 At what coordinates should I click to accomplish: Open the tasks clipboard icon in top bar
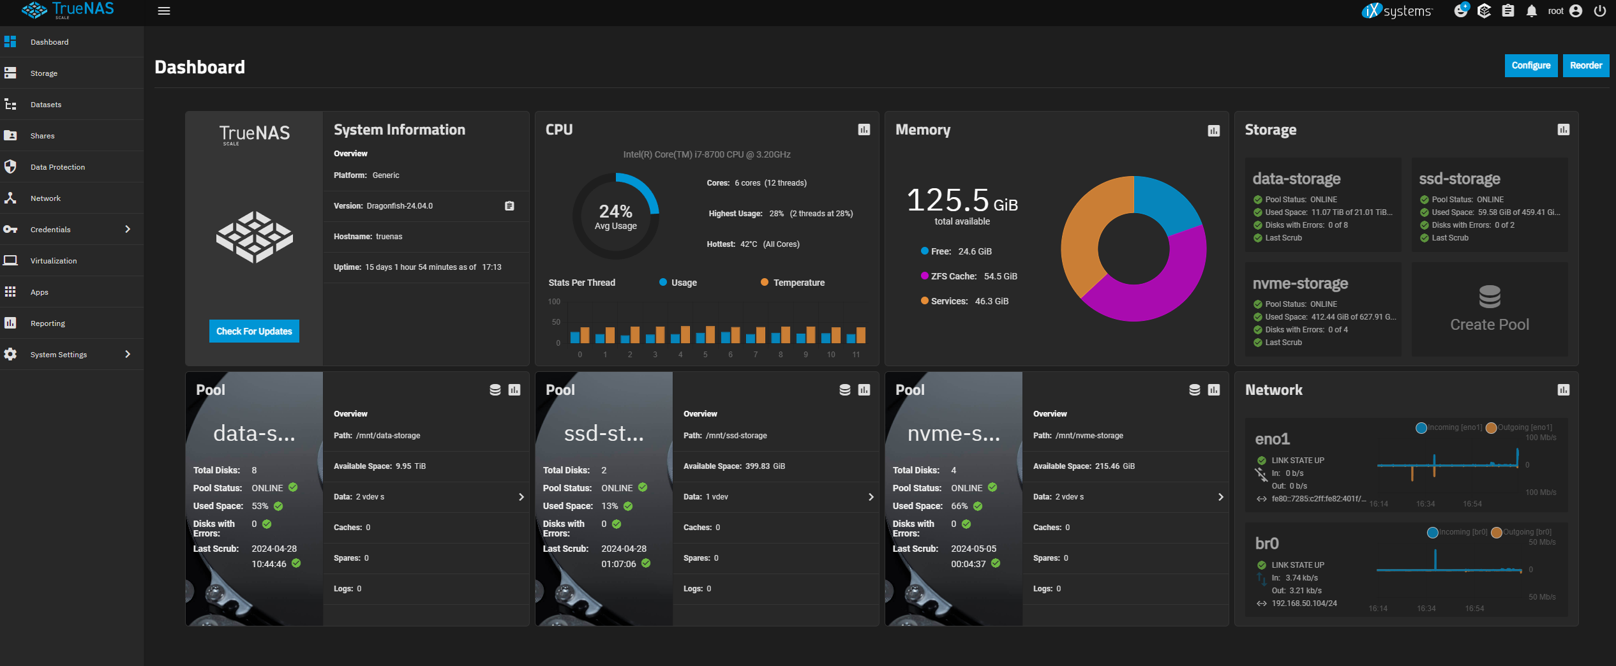[x=1508, y=11]
